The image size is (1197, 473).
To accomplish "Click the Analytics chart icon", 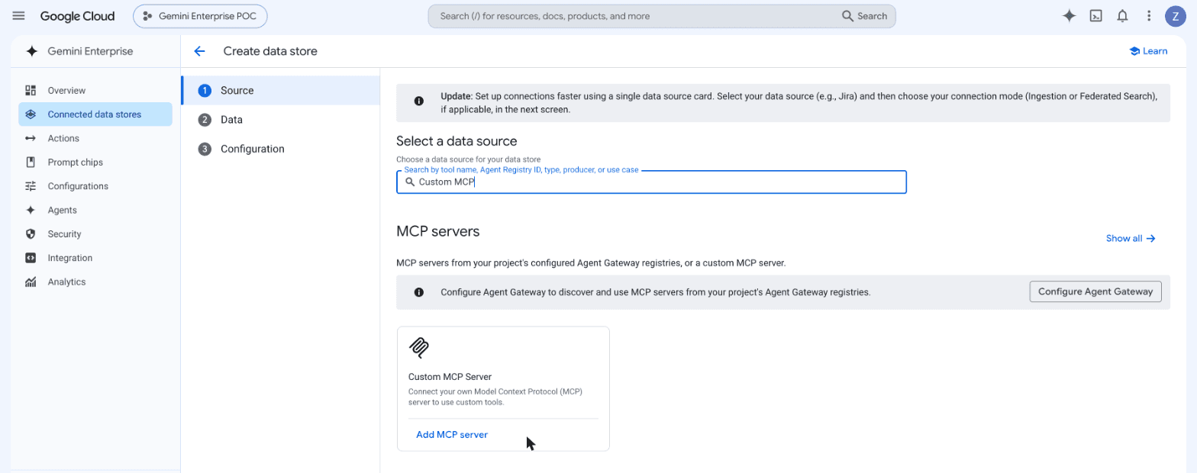I will pos(31,282).
